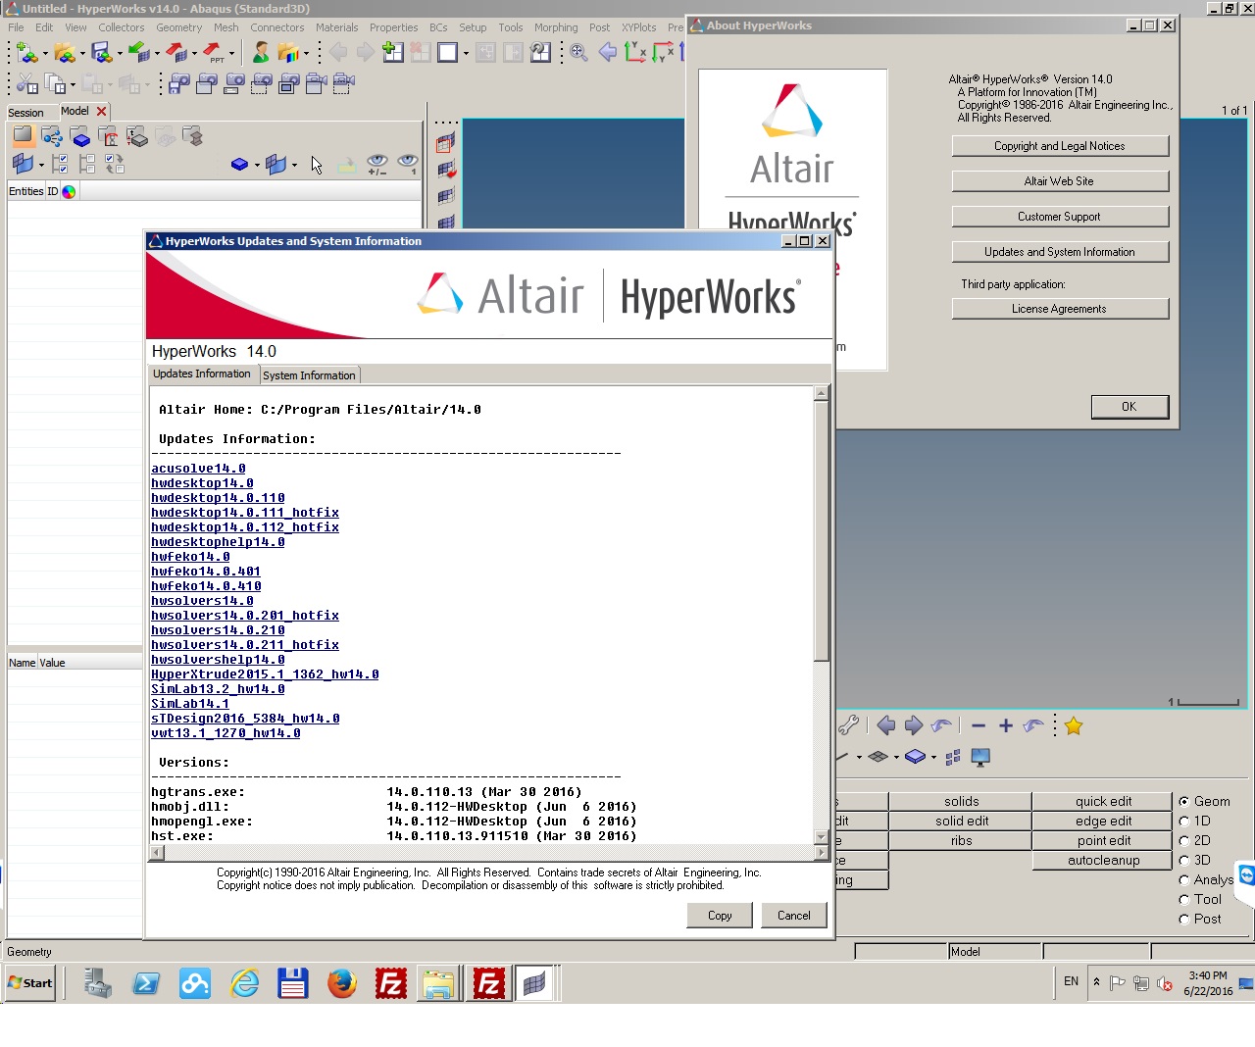Click the Open Model folder icon
The width and height of the screenshot is (1255, 1047).
[x=64, y=53]
